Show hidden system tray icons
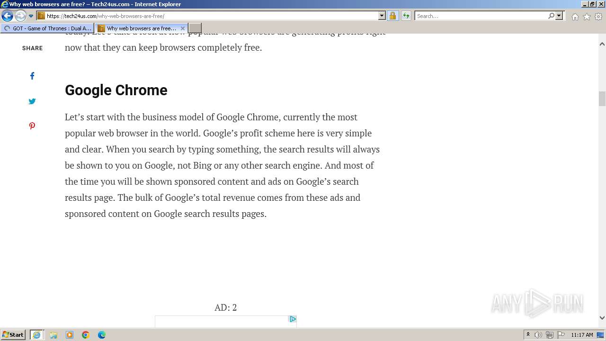This screenshot has height=341, width=606. (528, 335)
